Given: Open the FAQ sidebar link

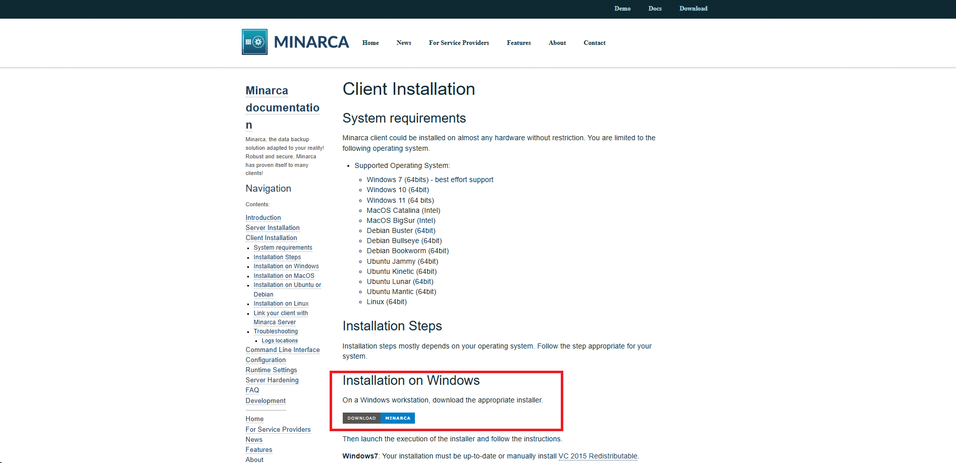Looking at the screenshot, I should click(252, 390).
